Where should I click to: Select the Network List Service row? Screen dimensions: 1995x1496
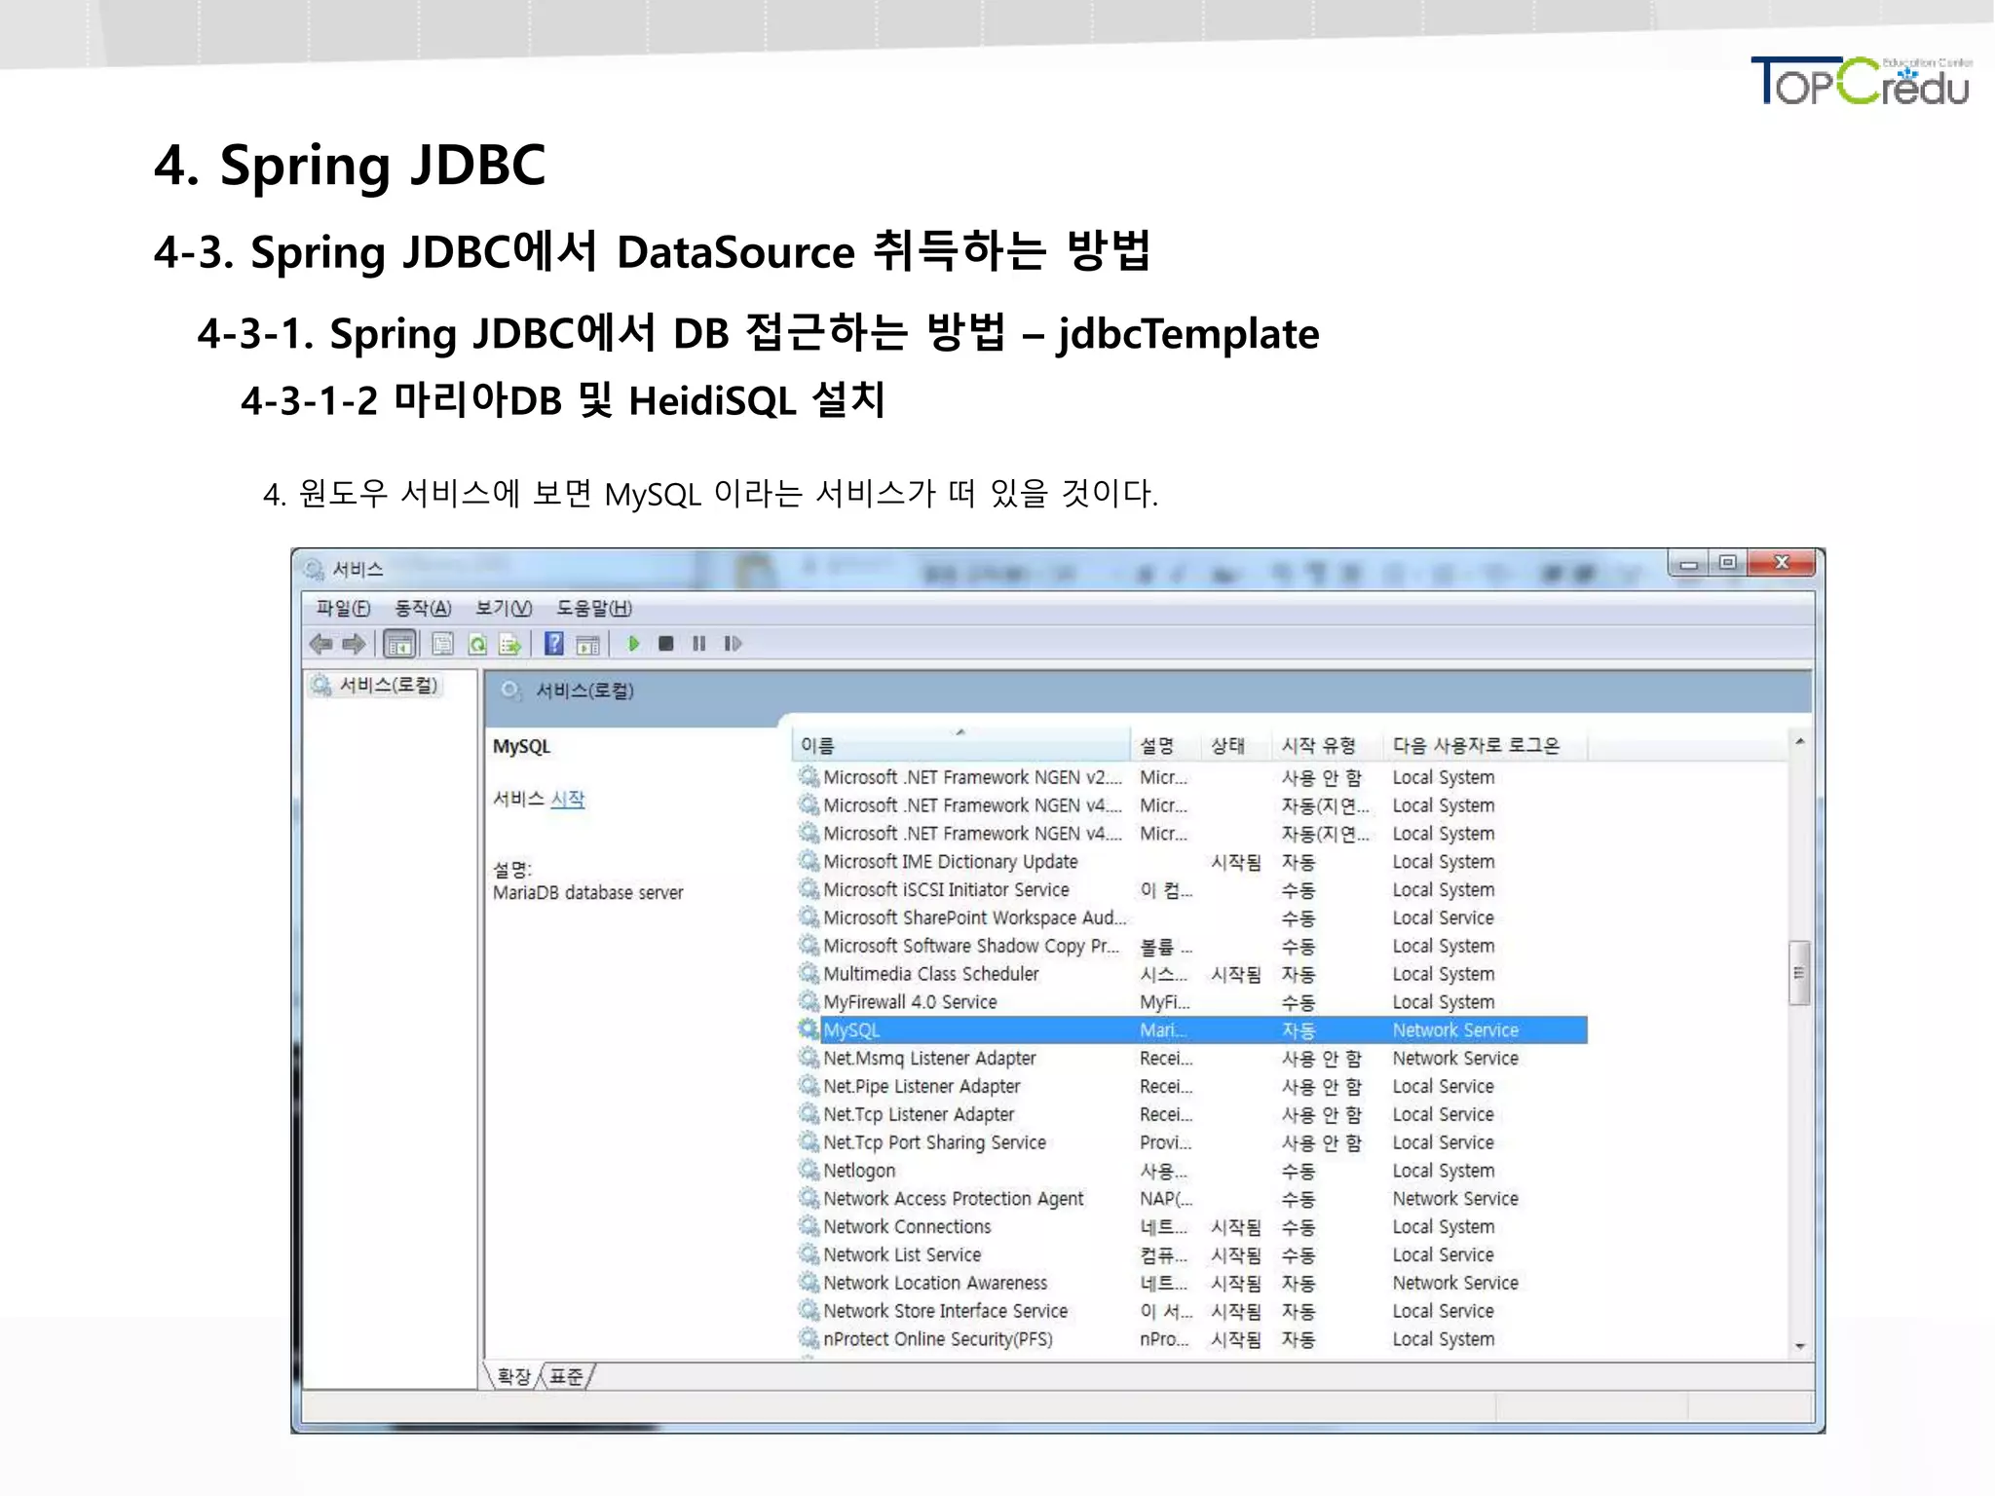1192,1255
